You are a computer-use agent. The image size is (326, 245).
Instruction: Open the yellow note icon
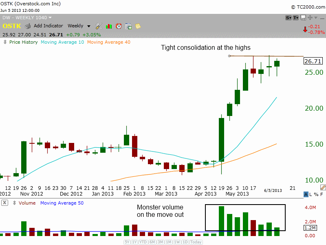tap(138, 26)
